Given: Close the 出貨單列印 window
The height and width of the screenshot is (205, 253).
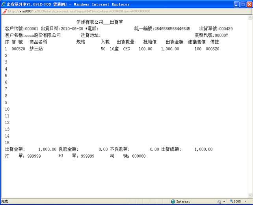Looking at the screenshot, I should point(248,4).
